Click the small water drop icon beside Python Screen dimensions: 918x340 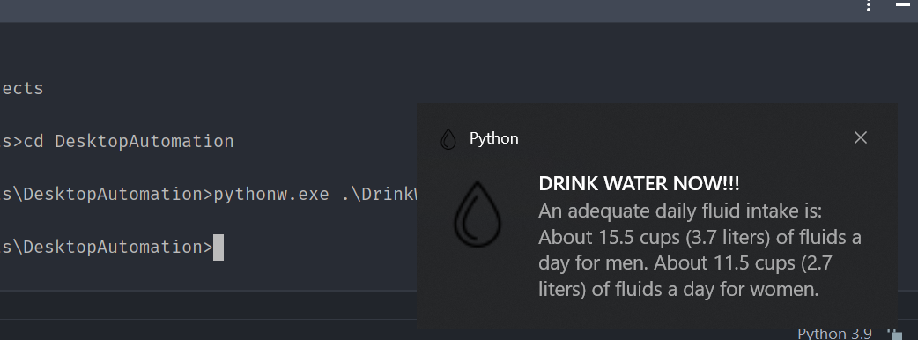click(x=448, y=139)
